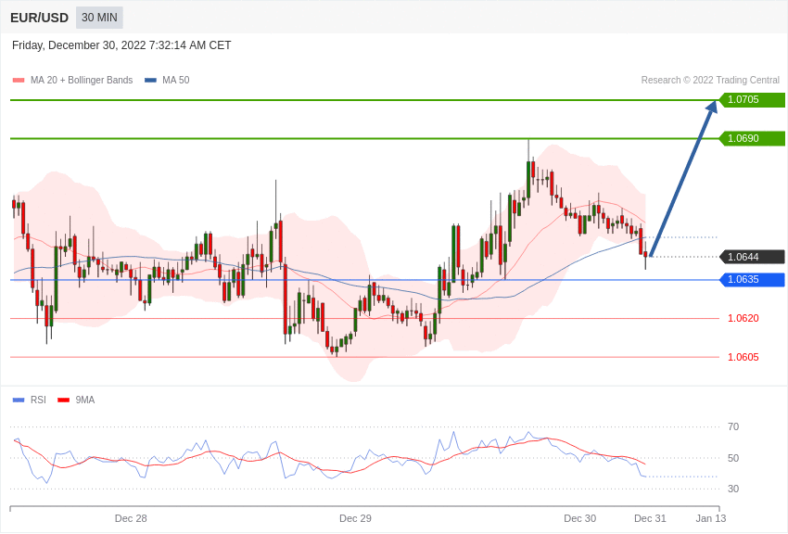Click the 1.0605 red support label
This screenshot has height=534, width=788.
[x=744, y=357]
